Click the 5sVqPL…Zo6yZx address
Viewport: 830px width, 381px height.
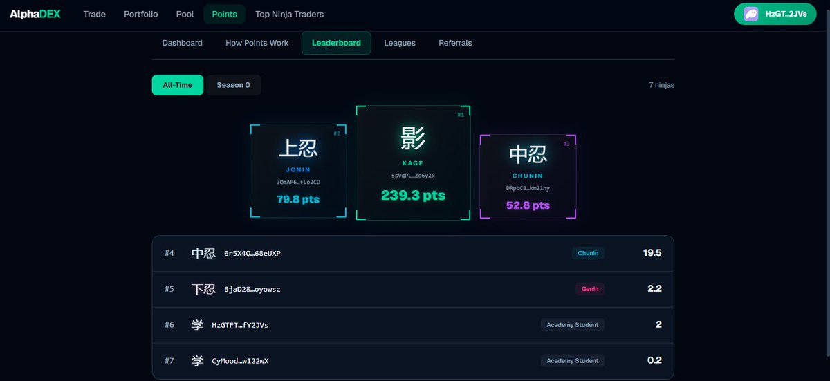click(x=413, y=176)
